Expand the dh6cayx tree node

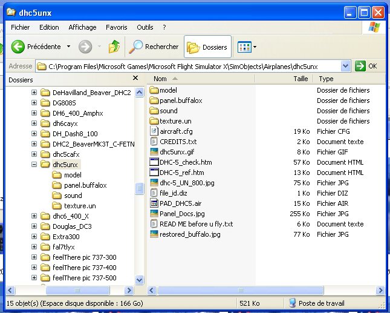34,124
